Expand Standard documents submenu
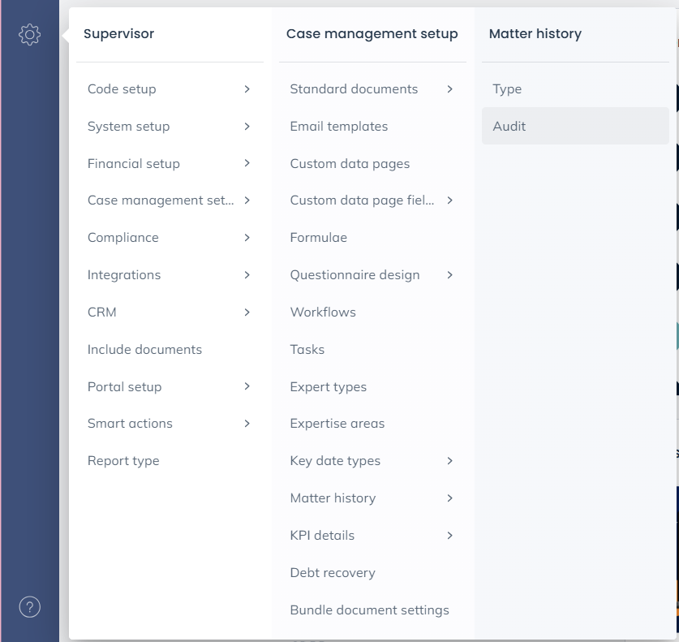Viewport: 679px width, 642px height. 372,89
